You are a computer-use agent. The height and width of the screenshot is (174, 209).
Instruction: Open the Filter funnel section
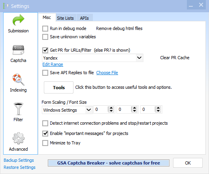pyautogui.click(x=18, y=112)
